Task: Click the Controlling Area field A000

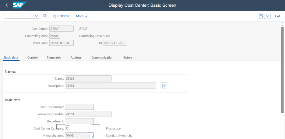Action: click(55, 36)
